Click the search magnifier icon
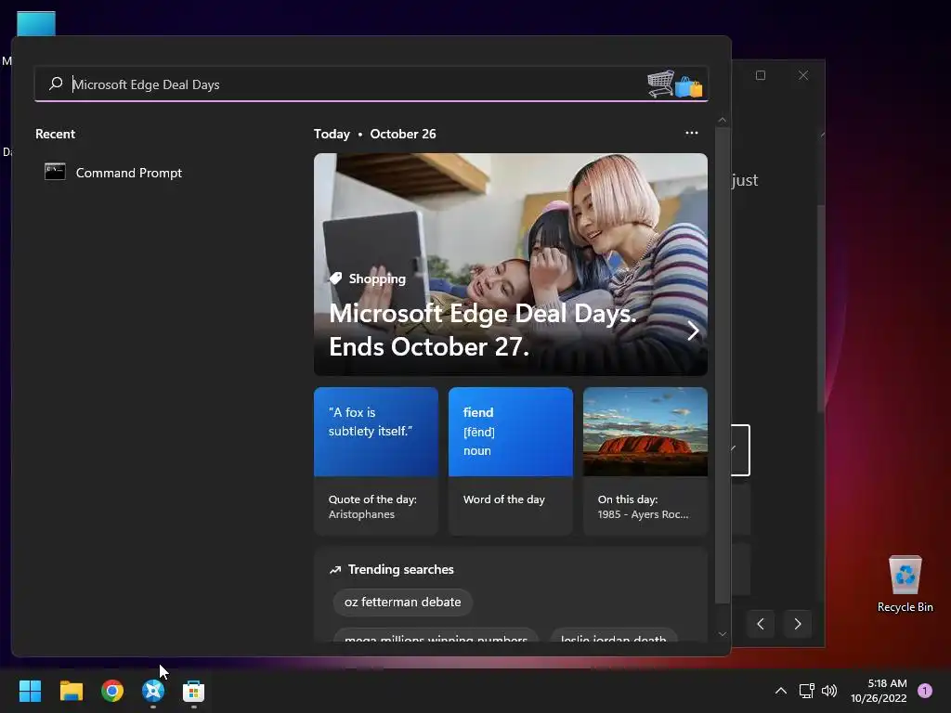The image size is (951, 713). (56, 84)
